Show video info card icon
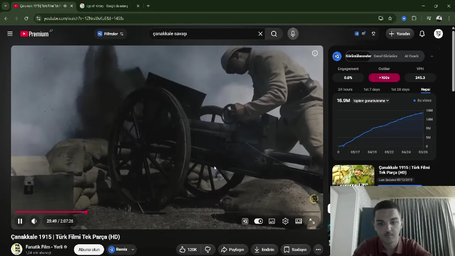 [315, 53]
